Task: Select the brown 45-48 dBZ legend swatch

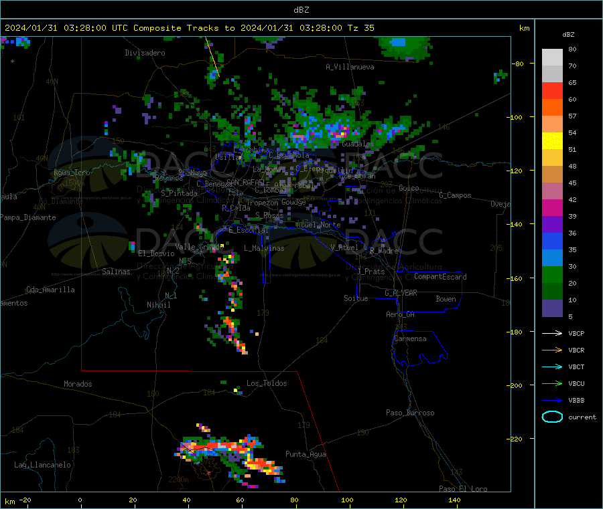Action: (x=552, y=175)
